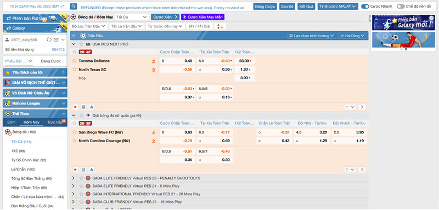439x210 pixels.
Task: Open the Bảng Cược tab in the sidebar
Action: coord(50,61)
